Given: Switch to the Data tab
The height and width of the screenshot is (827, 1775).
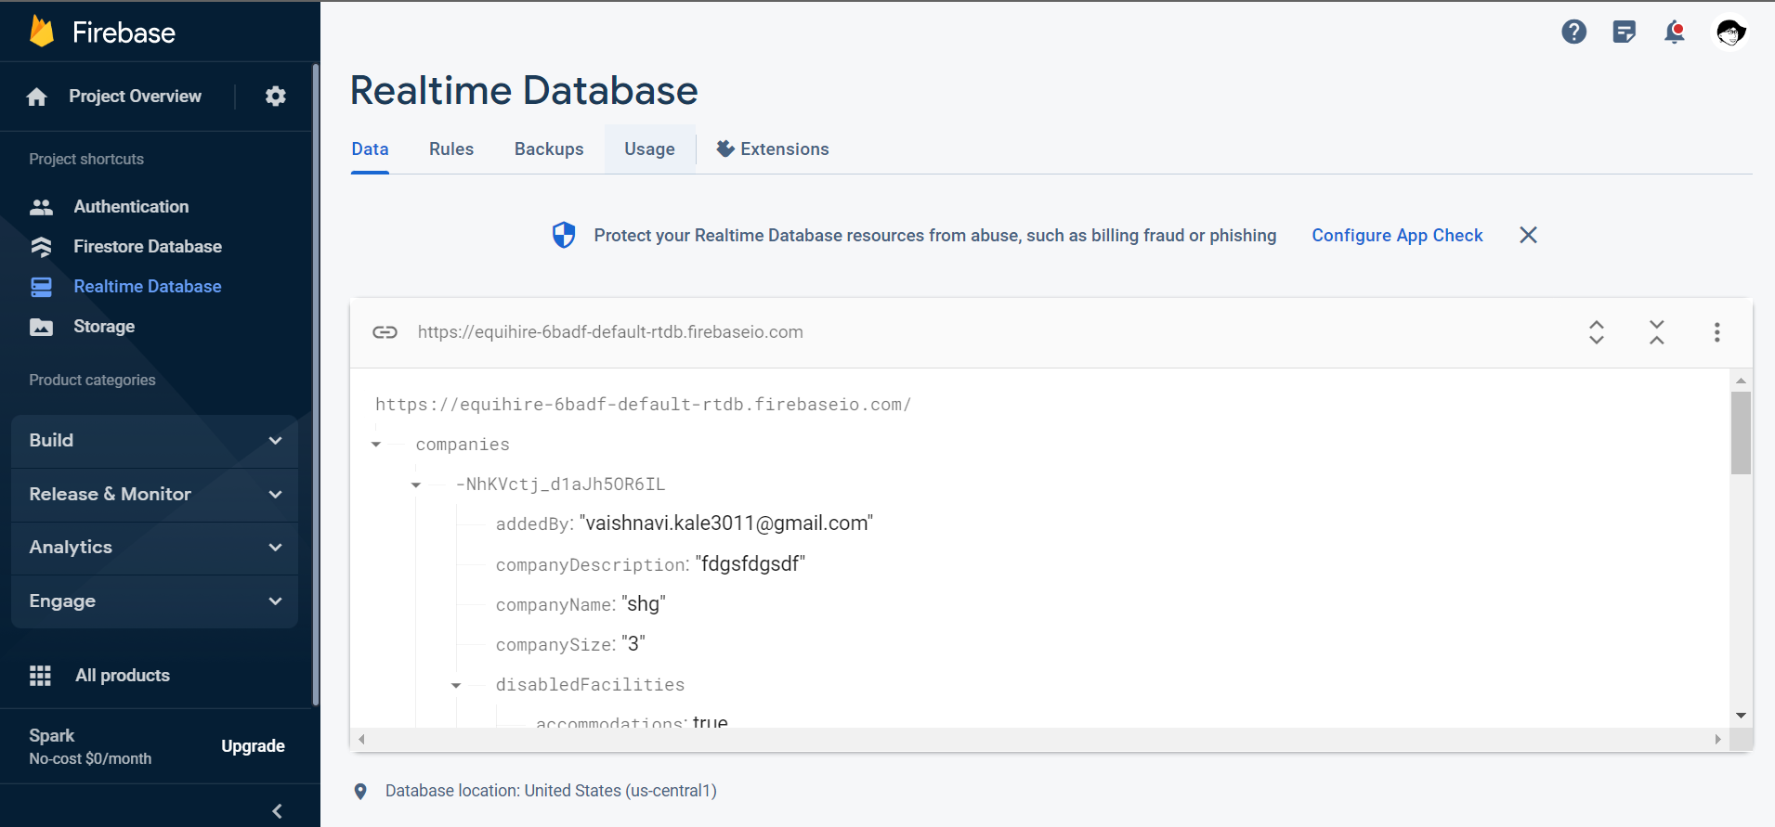Looking at the screenshot, I should (370, 149).
